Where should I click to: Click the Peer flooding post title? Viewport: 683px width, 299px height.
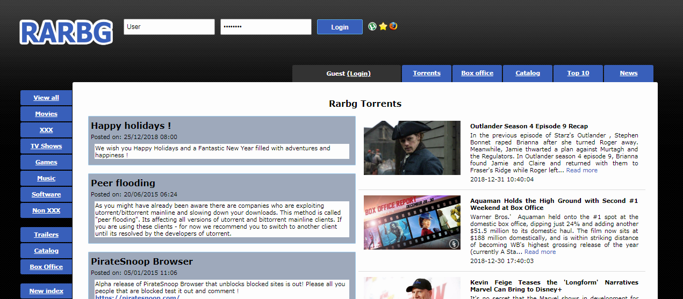click(x=123, y=183)
